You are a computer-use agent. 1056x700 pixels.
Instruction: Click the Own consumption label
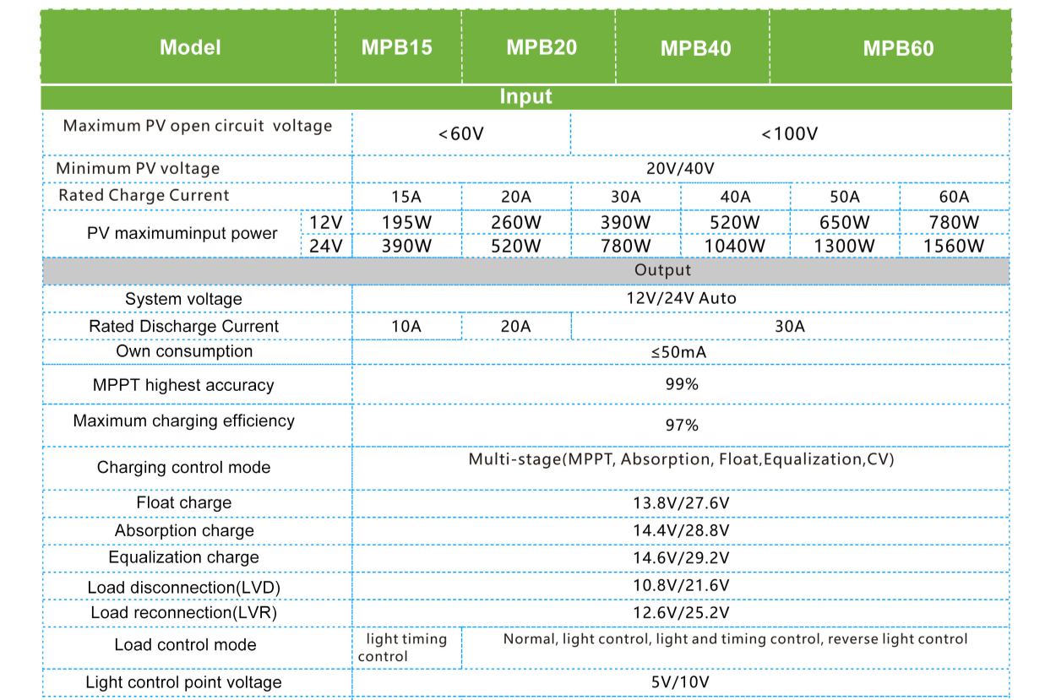click(x=184, y=351)
